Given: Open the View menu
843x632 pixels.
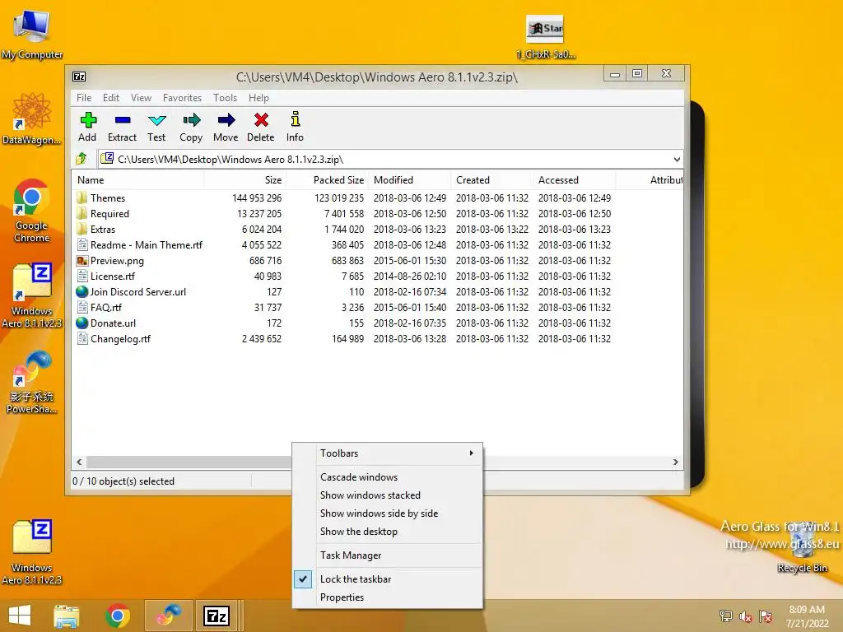Looking at the screenshot, I should pos(141,98).
